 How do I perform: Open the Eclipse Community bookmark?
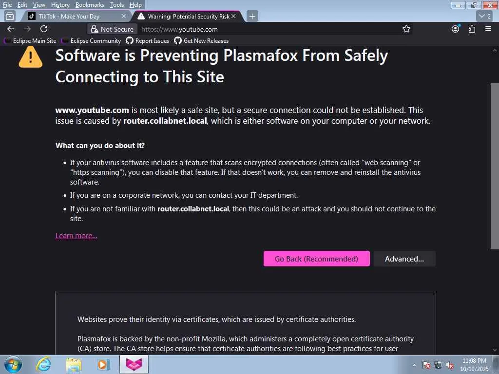[91, 41]
